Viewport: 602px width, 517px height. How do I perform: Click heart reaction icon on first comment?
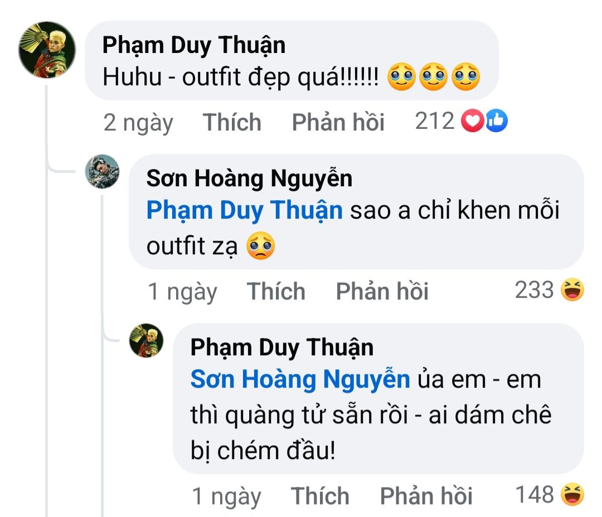pyautogui.click(x=472, y=122)
